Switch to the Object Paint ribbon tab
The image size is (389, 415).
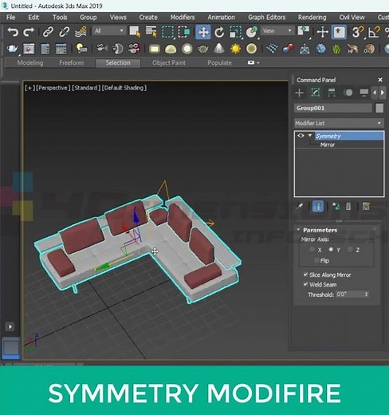(x=169, y=63)
